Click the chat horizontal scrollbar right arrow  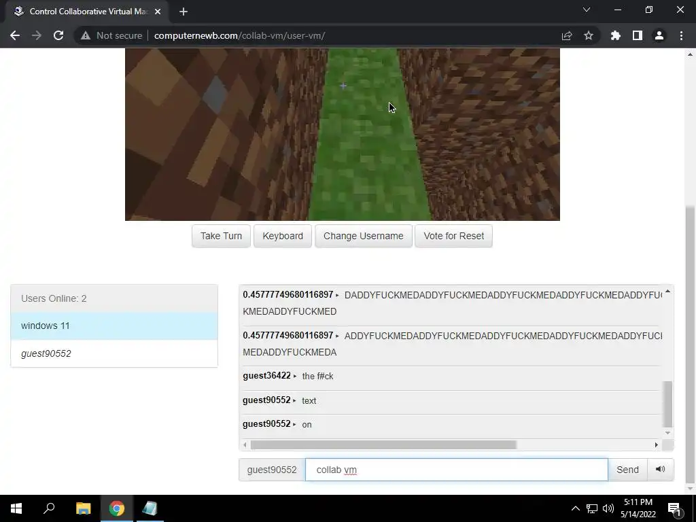657,445
